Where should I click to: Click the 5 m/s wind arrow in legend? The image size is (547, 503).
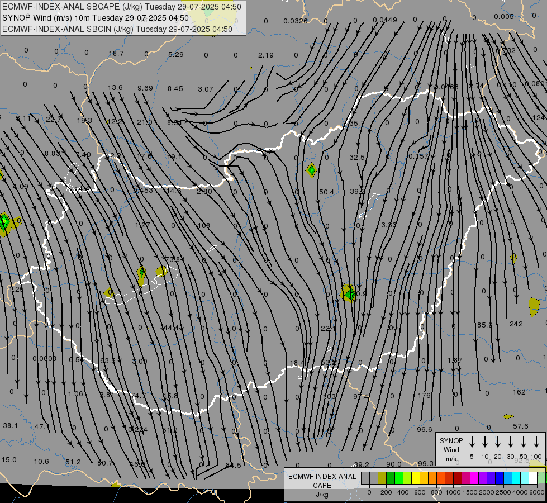click(x=472, y=442)
